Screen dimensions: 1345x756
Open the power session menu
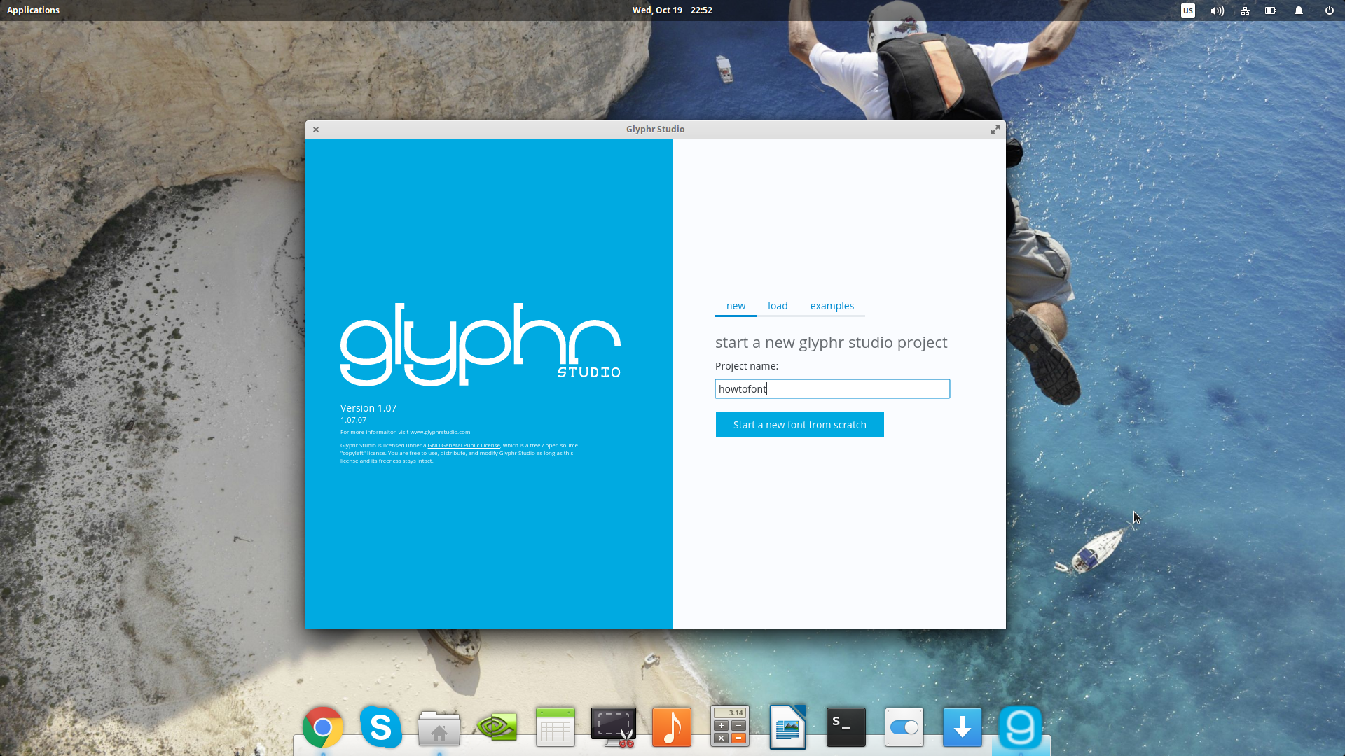[1329, 10]
